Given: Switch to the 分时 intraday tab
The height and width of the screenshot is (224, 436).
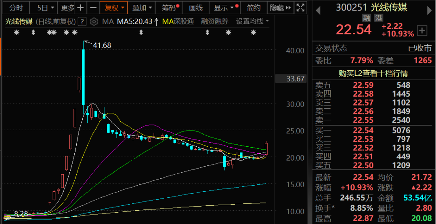Looking at the screenshot, I should tap(17, 8).
